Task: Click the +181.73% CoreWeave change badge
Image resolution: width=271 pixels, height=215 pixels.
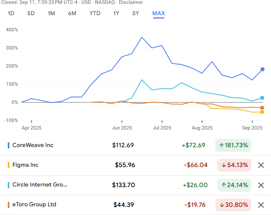Action: (x=233, y=145)
